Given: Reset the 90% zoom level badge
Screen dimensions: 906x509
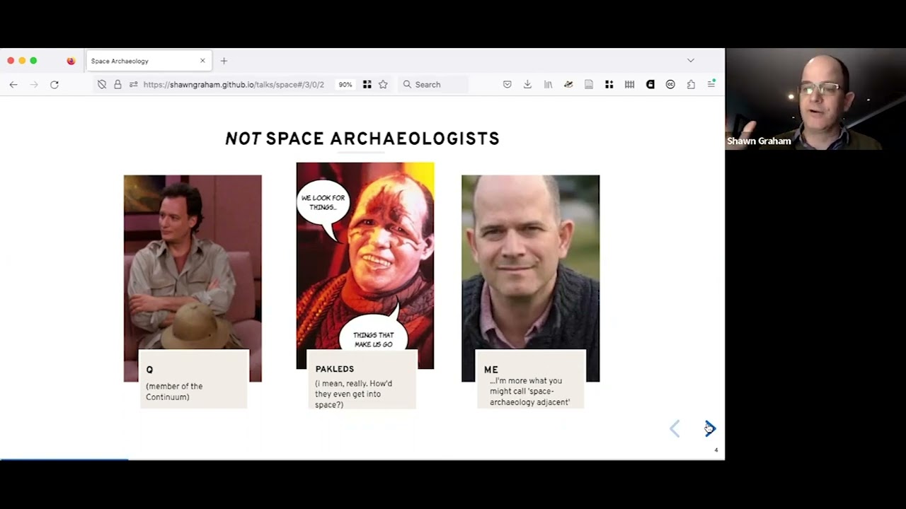Looking at the screenshot, I should 345,84.
